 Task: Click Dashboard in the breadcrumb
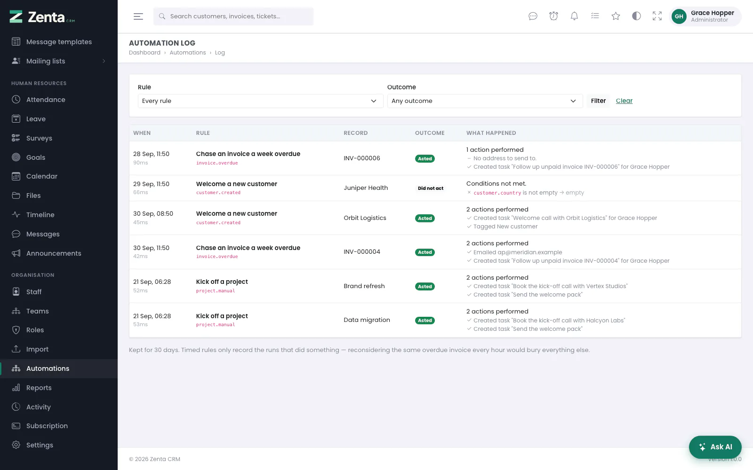point(144,53)
